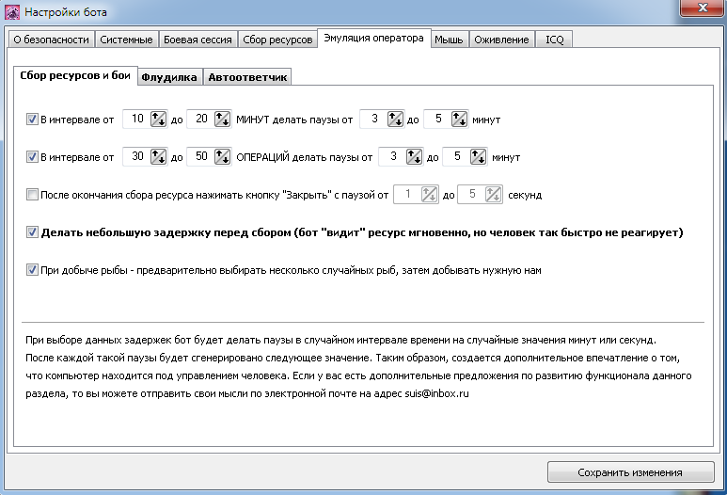Image resolution: width=727 pixels, height=495 pixels.
Task: Click 'Сохранить изменения' button
Action: 630,472
